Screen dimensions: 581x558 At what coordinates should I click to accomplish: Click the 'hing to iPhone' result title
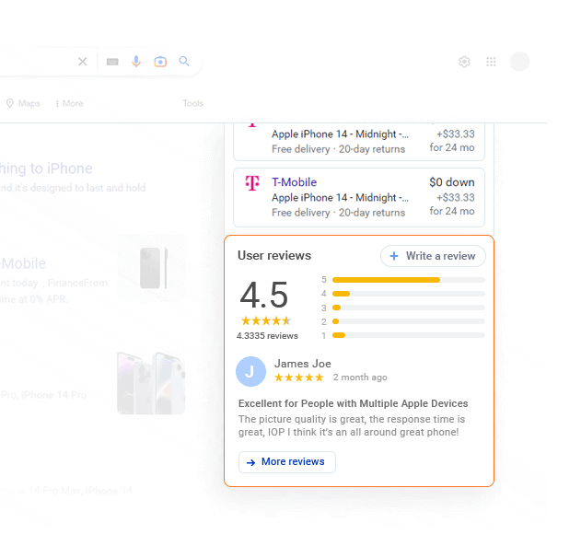click(46, 169)
